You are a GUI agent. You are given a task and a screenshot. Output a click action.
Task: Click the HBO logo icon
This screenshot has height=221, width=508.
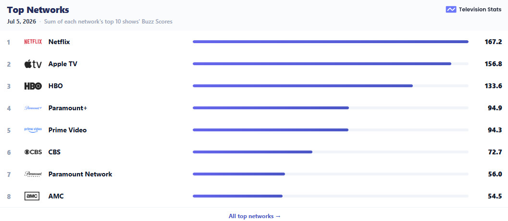33,86
